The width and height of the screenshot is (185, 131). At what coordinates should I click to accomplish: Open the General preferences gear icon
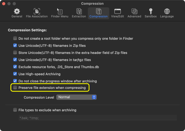tap(17, 11)
